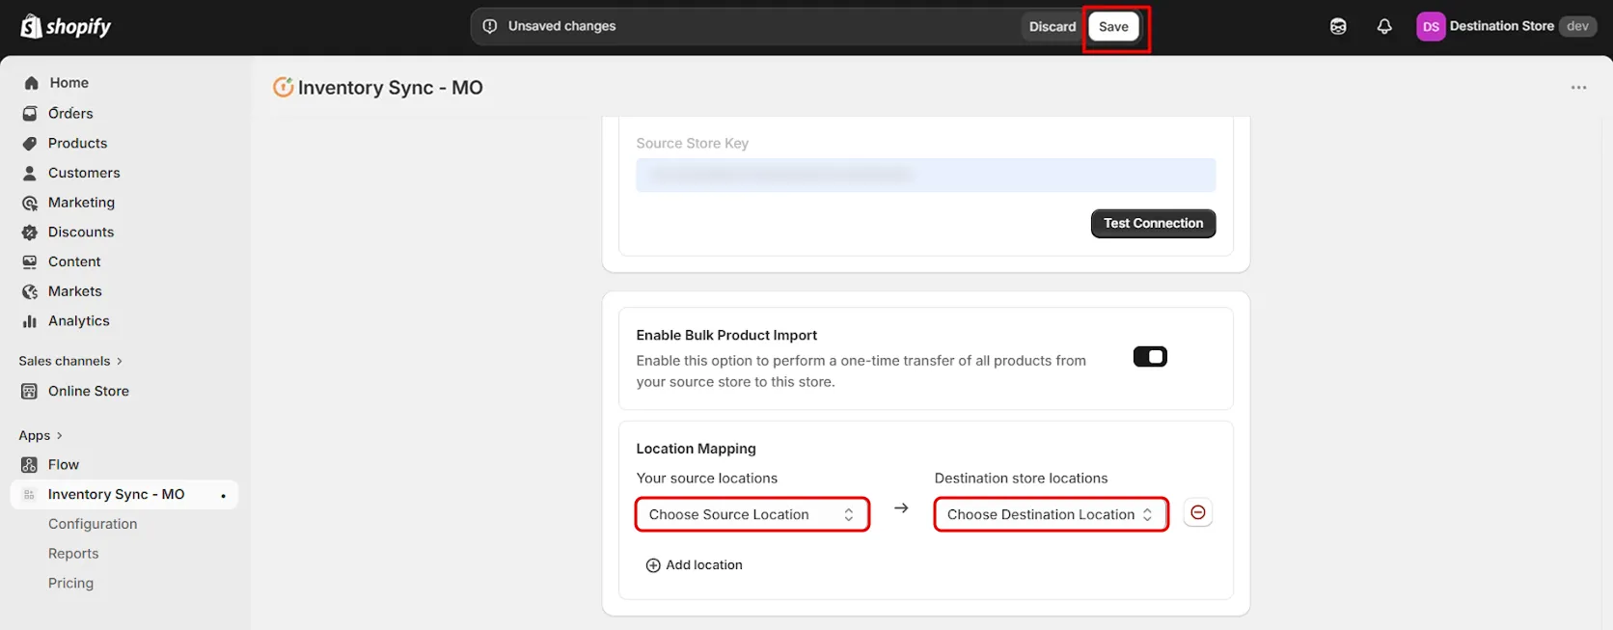Open Configuration subpage
Image resolution: width=1613 pixels, height=630 pixels.
click(x=93, y=524)
